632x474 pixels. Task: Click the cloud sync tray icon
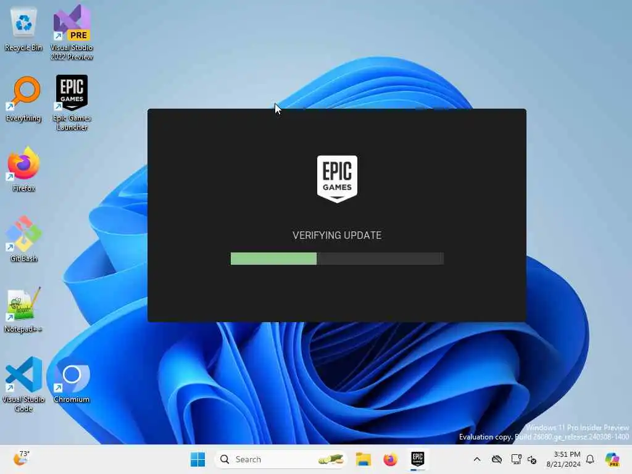497,459
